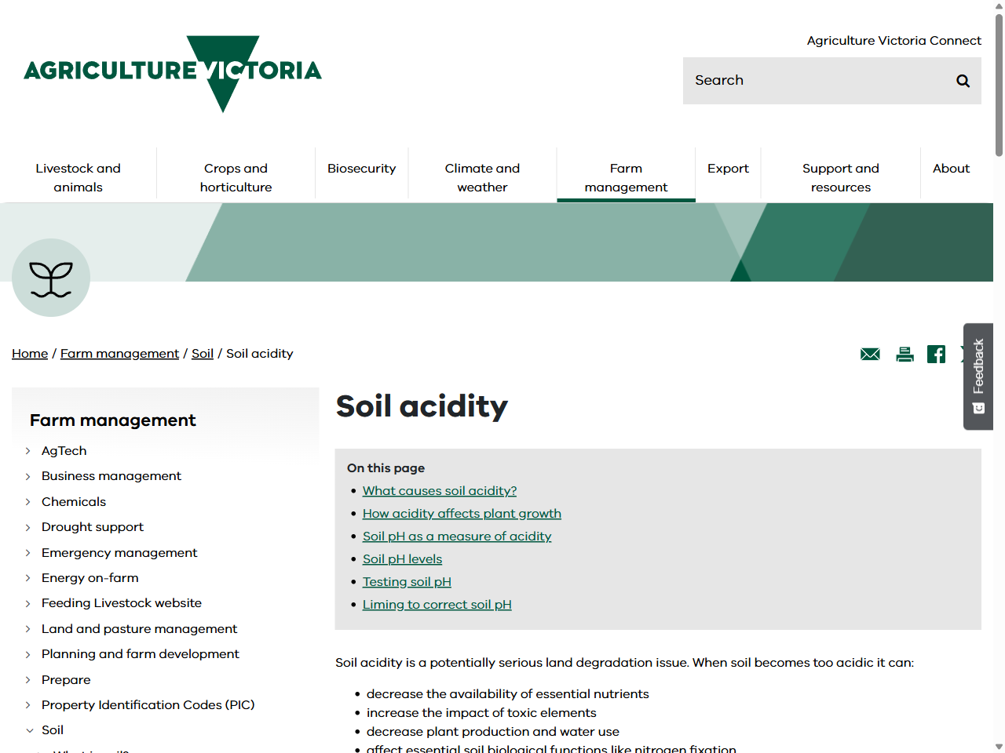The image size is (1005, 753).
Task: Share the page on Facebook
Action: (x=936, y=354)
